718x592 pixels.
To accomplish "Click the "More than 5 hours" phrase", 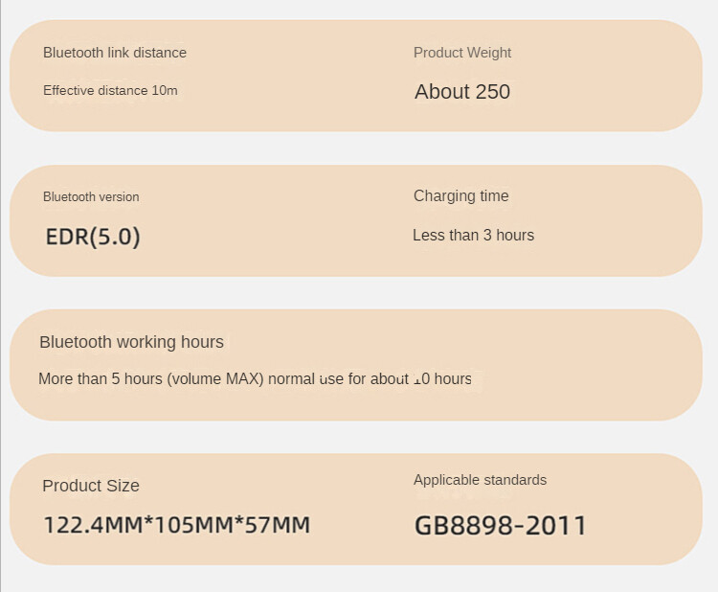I will pyautogui.click(x=101, y=379).
